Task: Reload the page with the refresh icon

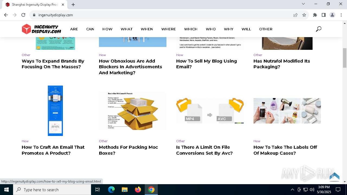Action: [23, 15]
